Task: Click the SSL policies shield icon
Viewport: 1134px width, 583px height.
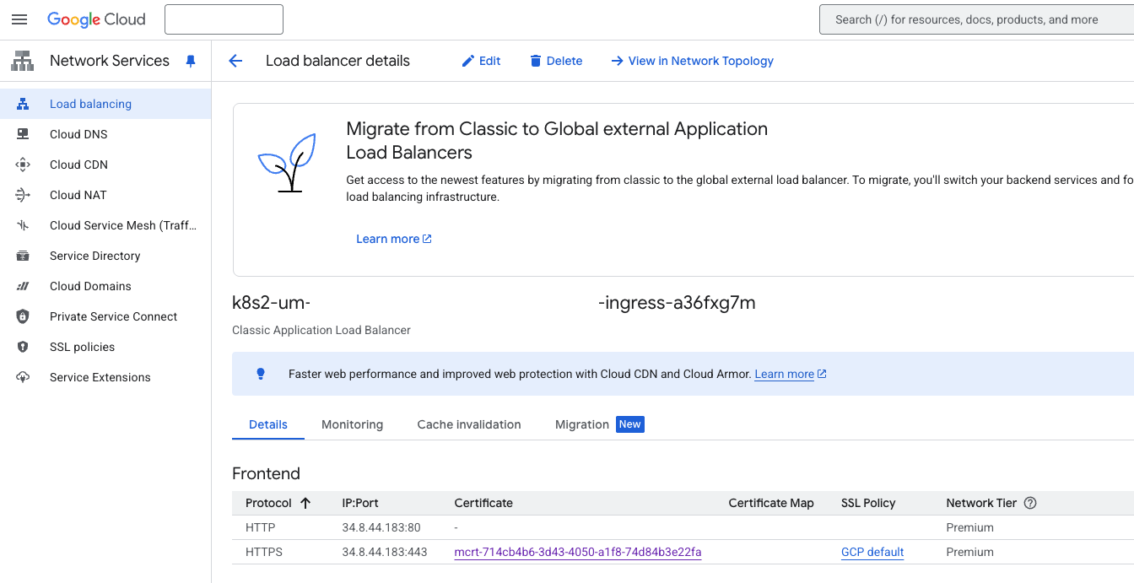Action: 23,347
